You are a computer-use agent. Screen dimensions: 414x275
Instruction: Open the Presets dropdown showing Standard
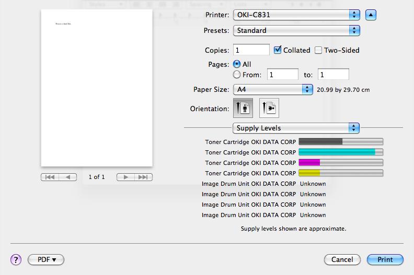pyautogui.click(x=296, y=31)
